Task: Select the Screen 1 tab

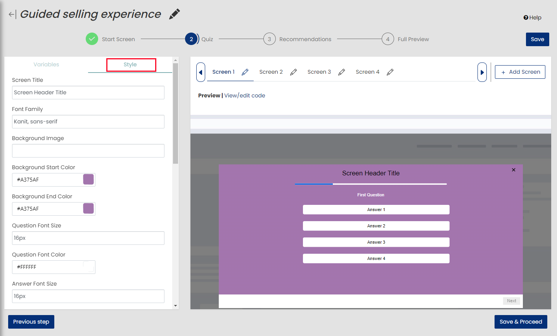Action: (223, 72)
